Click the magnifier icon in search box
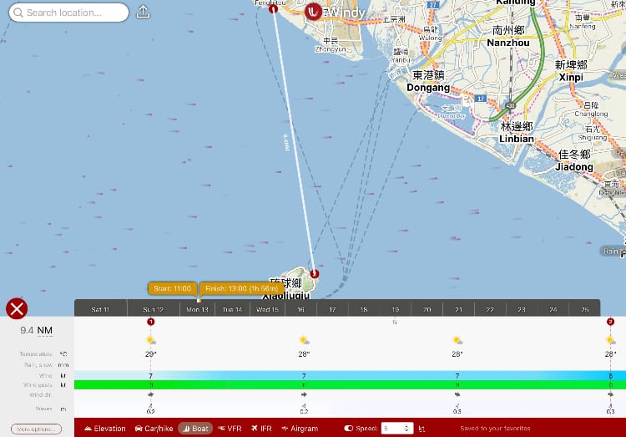Screen dimensions: 626x437 point(18,13)
